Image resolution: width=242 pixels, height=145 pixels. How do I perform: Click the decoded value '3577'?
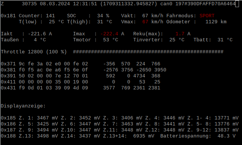click(x=109, y=88)
